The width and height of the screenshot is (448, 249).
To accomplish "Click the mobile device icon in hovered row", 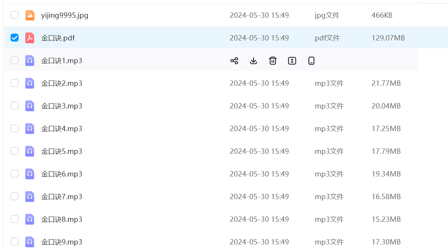I will pos(311,60).
